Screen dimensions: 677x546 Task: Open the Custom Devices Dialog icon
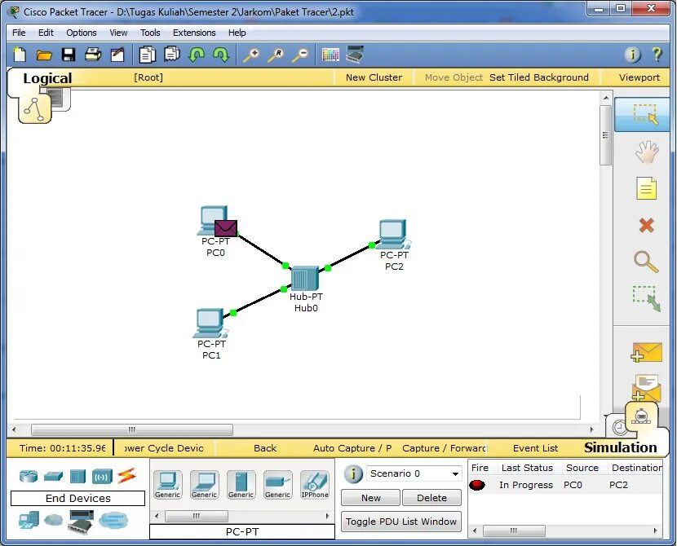tap(355, 55)
